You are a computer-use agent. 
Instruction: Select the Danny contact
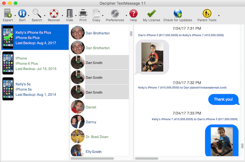[x=91, y=122]
